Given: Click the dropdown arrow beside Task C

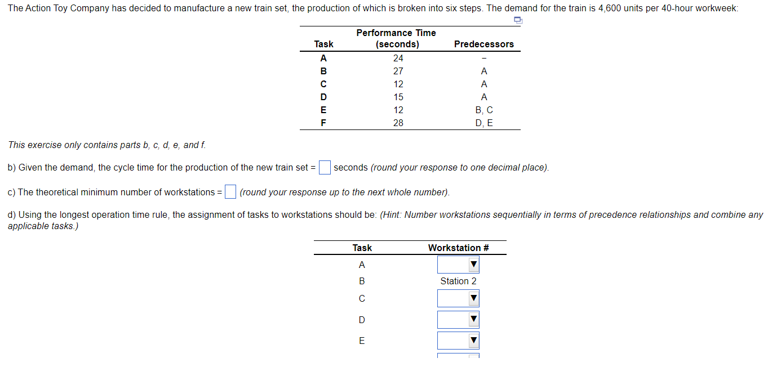Looking at the screenshot, I should tap(473, 298).
